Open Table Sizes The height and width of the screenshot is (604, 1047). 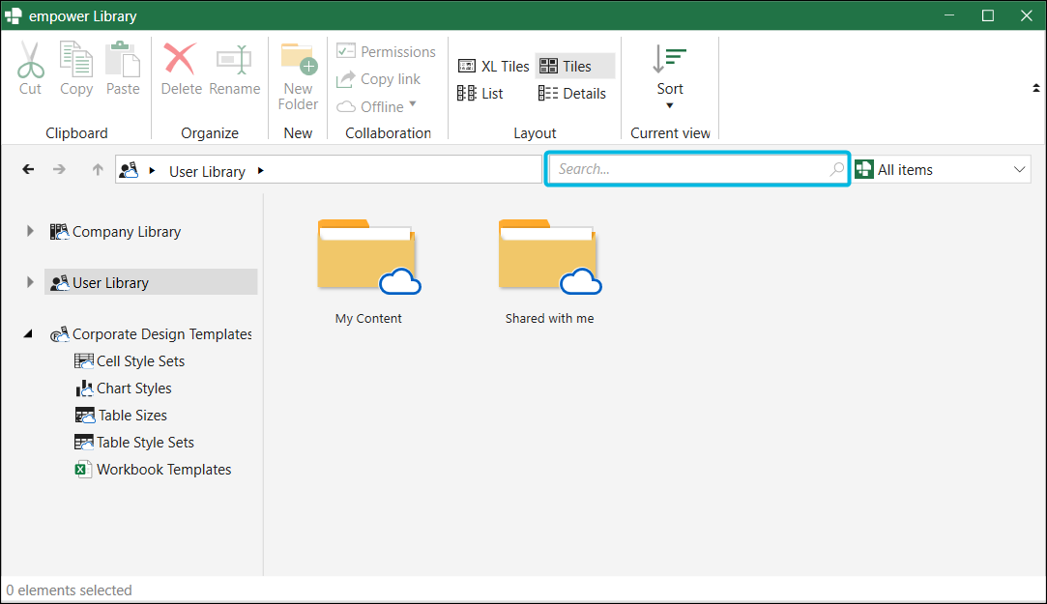(132, 416)
